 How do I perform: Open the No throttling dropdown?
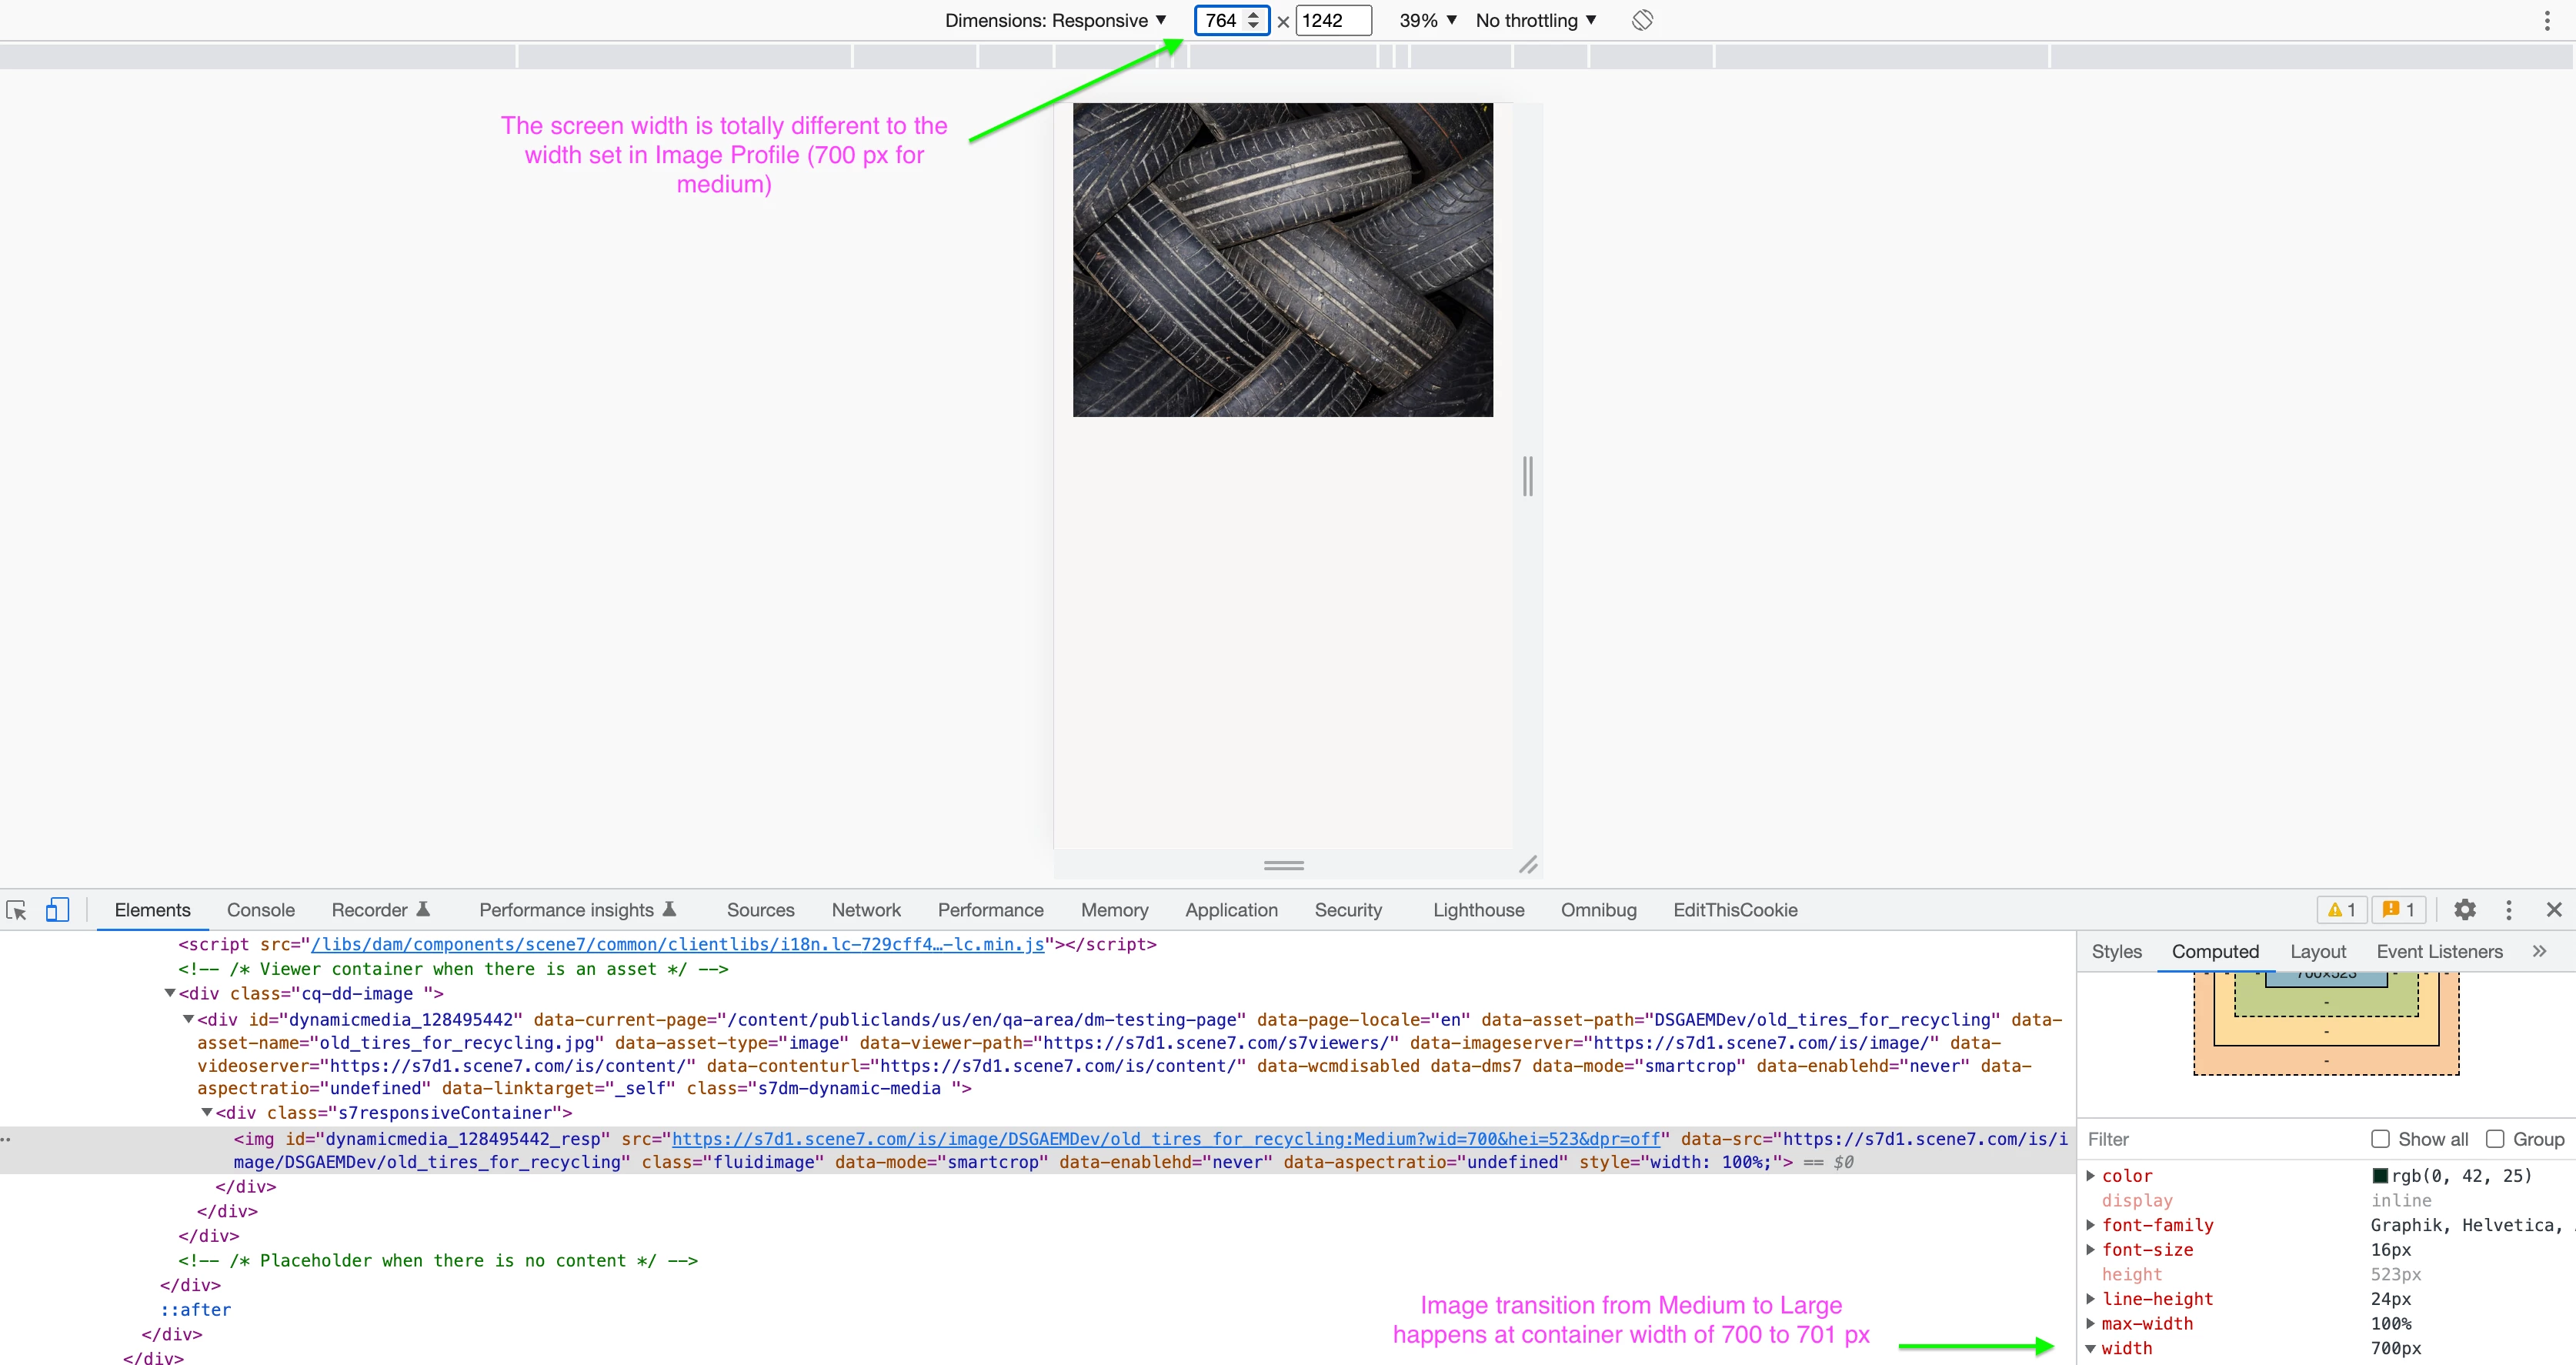pyautogui.click(x=1536, y=20)
